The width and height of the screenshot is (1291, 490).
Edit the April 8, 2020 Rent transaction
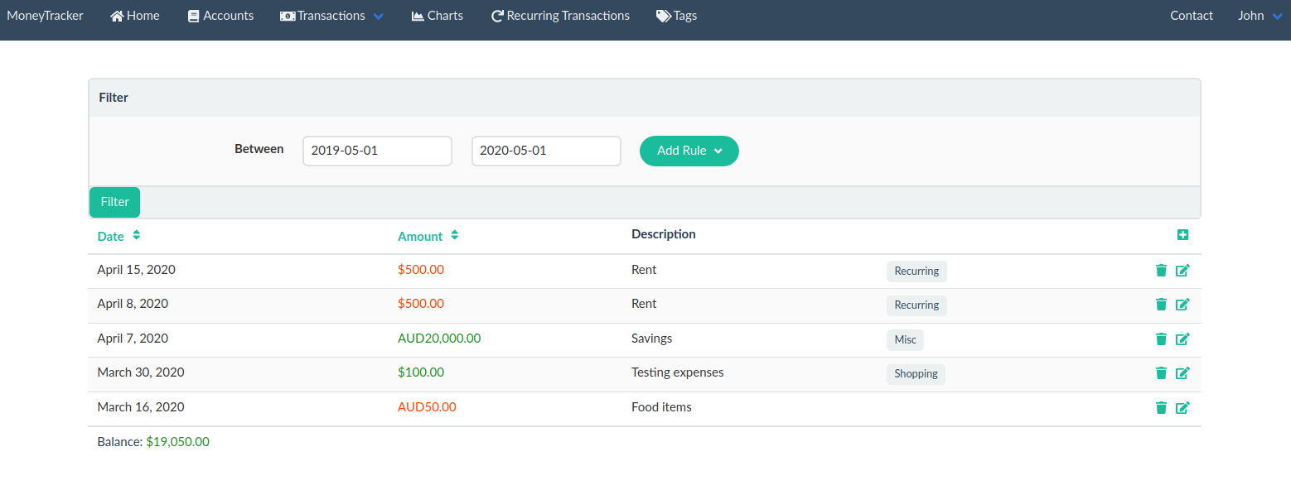1182,304
